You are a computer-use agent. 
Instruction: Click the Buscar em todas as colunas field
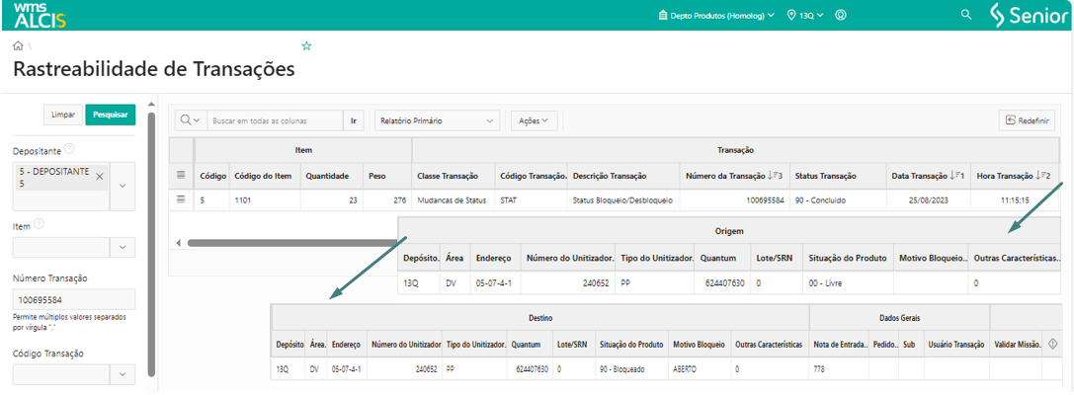pyautogui.click(x=275, y=120)
